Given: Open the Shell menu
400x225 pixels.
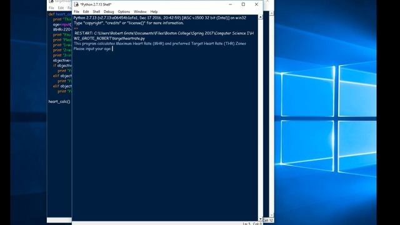Looking at the screenshot, I should coord(96,12).
